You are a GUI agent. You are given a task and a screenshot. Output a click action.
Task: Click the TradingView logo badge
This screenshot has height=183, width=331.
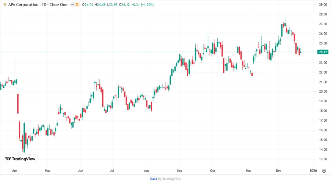20,159
